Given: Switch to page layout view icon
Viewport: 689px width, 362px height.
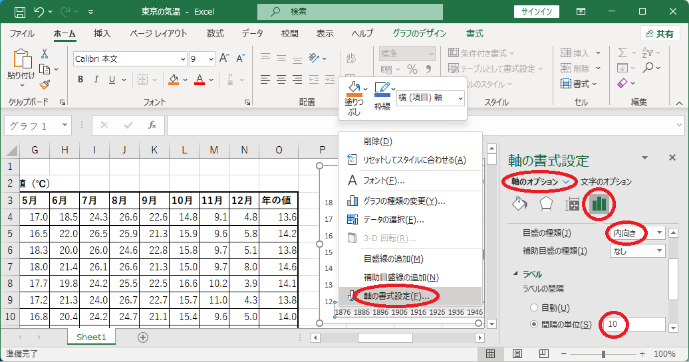Looking at the screenshot, I should tap(517, 353).
